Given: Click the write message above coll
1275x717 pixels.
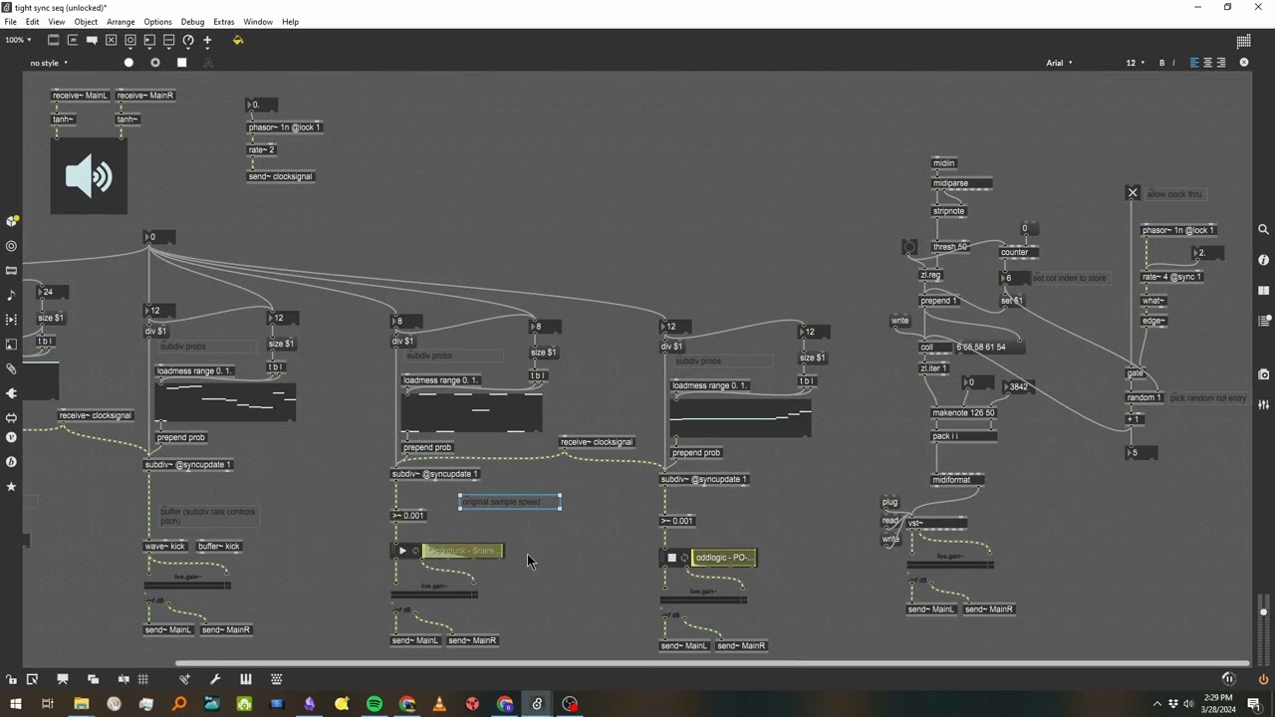Looking at the screenshot, I should 899,321.
